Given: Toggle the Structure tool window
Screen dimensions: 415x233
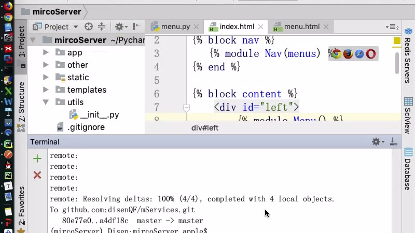Looking at the screenshot, I should pyautogui.click(x=21, y=104).
